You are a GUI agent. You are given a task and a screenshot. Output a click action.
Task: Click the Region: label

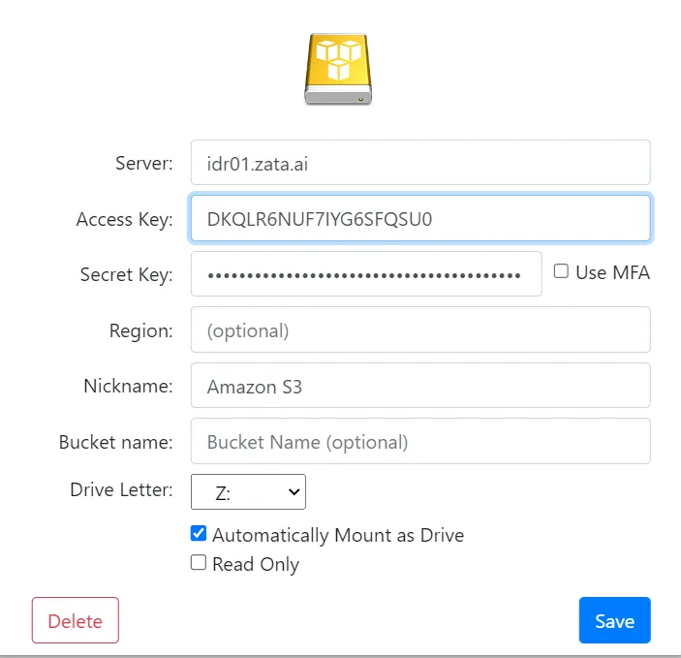[141, 331]
